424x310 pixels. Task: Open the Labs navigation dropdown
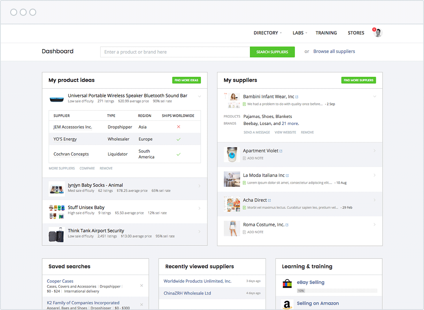[300, 33]
